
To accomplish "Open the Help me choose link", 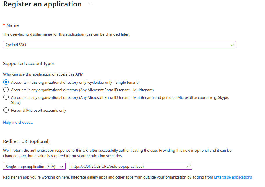I will point(18,123).
